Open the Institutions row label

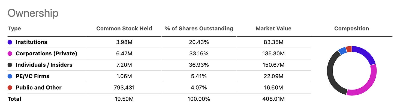31,42
